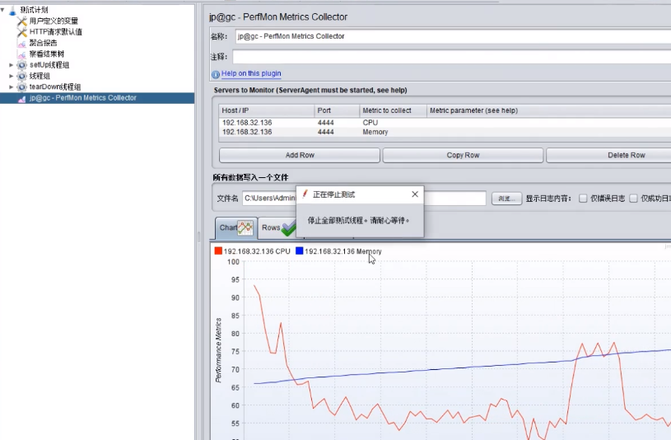The width and height of the screenshot is (671, 440).
Task: Select 用户定义的变量 in the tree
Action: pos(54,21)
